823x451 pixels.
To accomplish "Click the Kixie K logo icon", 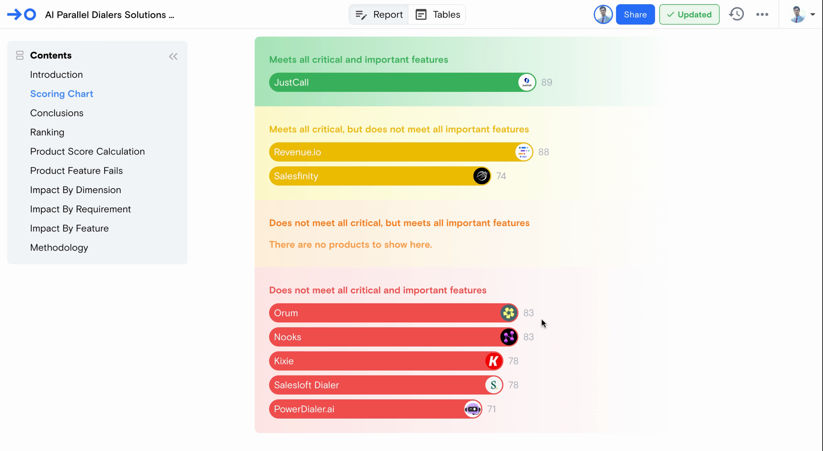I will 494,361.
